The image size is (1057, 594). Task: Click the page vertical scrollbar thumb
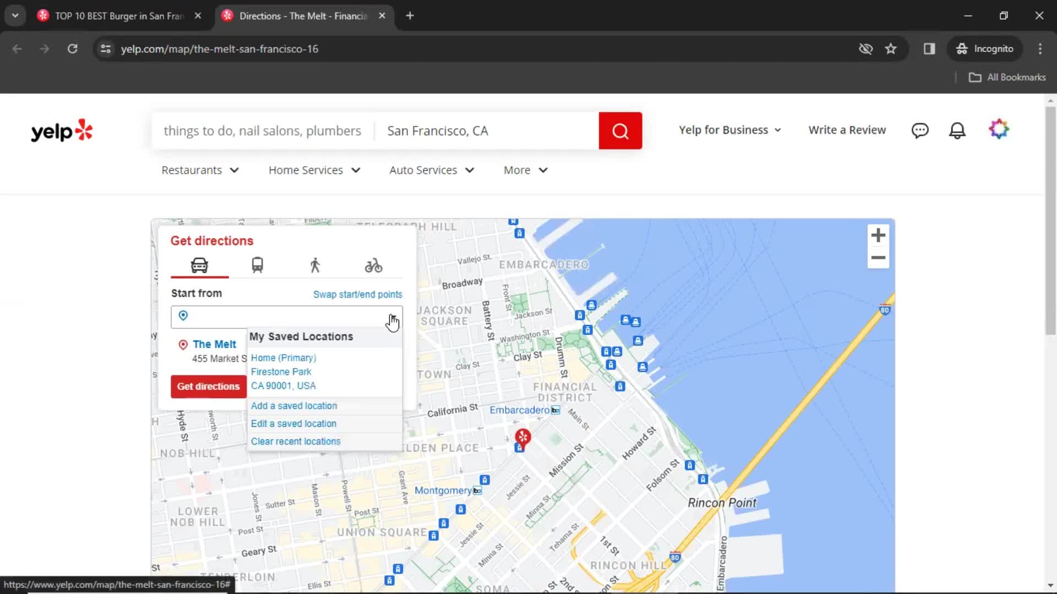click(x=1050, y=220)
